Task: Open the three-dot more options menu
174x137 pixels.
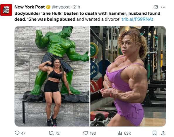Action: [163, 7]
